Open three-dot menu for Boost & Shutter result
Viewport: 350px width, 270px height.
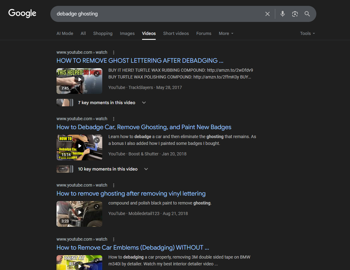point(114,119)
